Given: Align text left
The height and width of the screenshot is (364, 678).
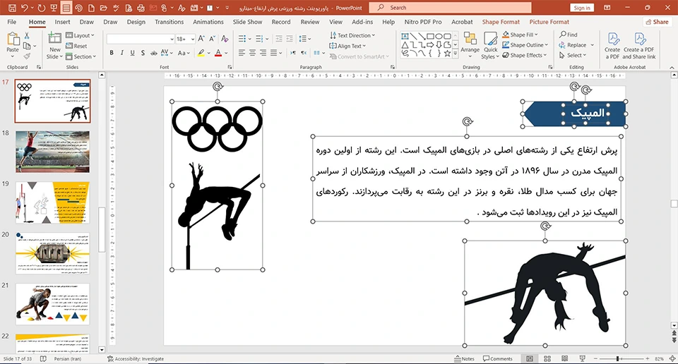Looking at the screenshot, I should [x=242, y=53].
